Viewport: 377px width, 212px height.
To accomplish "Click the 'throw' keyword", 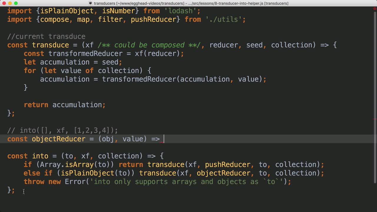I will pyautogui.click(x=34, y=182).
